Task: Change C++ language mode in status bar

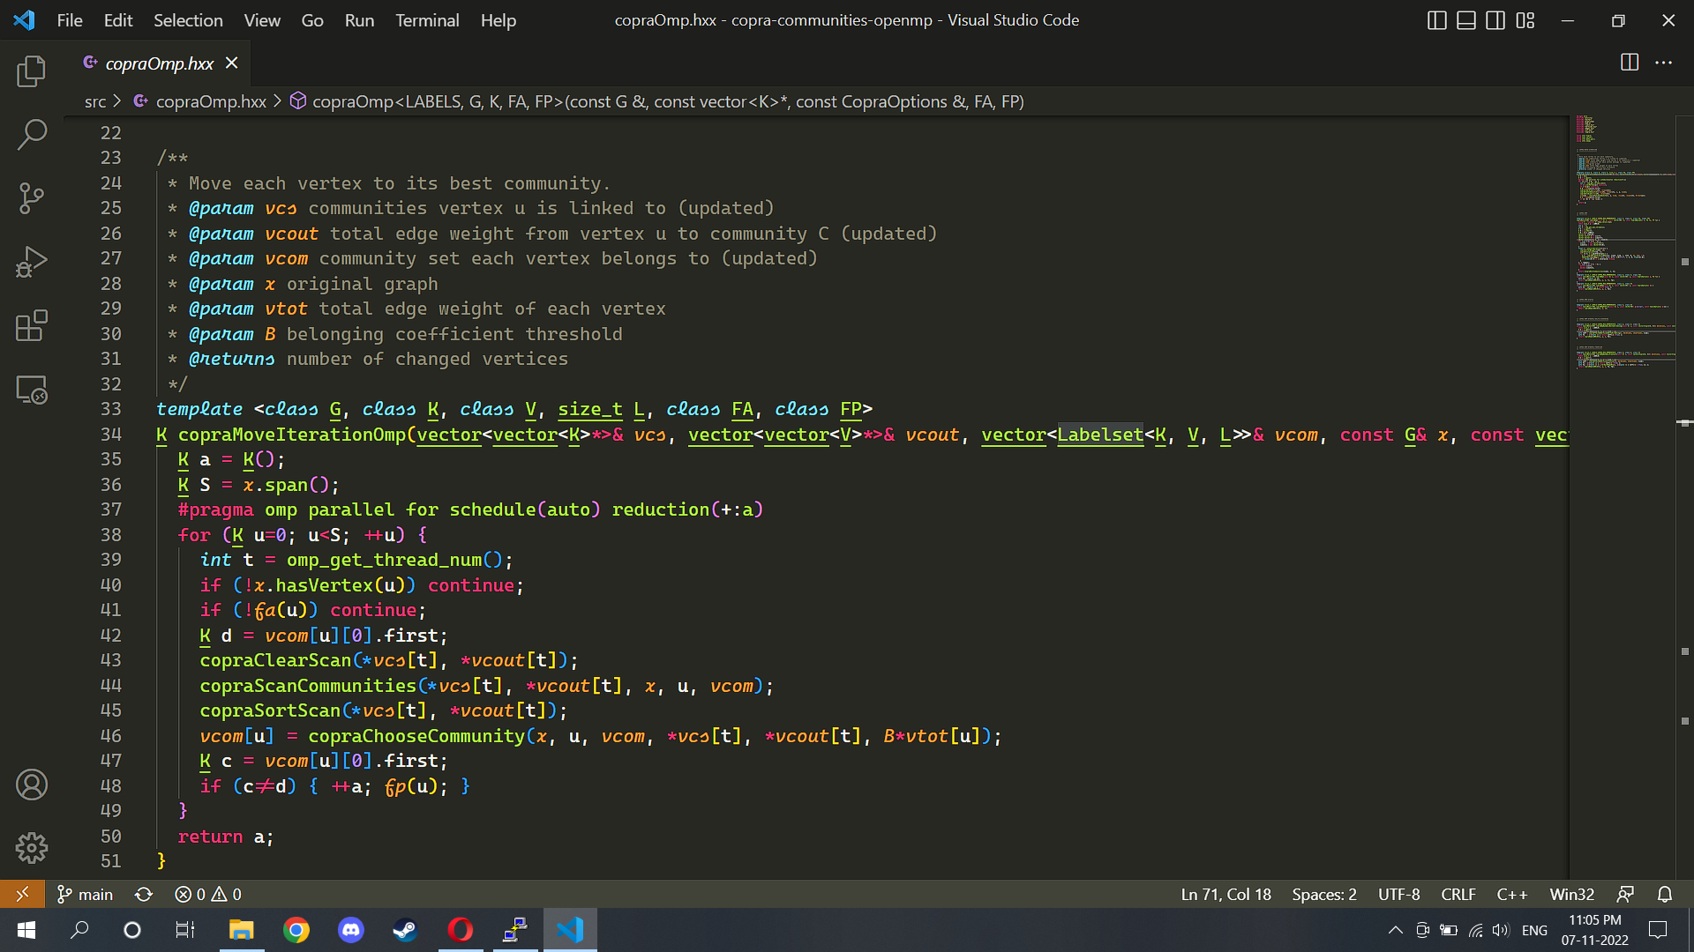Action: coord(1511,895)
